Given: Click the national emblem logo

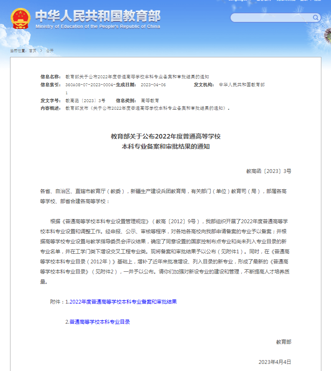Looking at the screenshot, I should 21,18.
